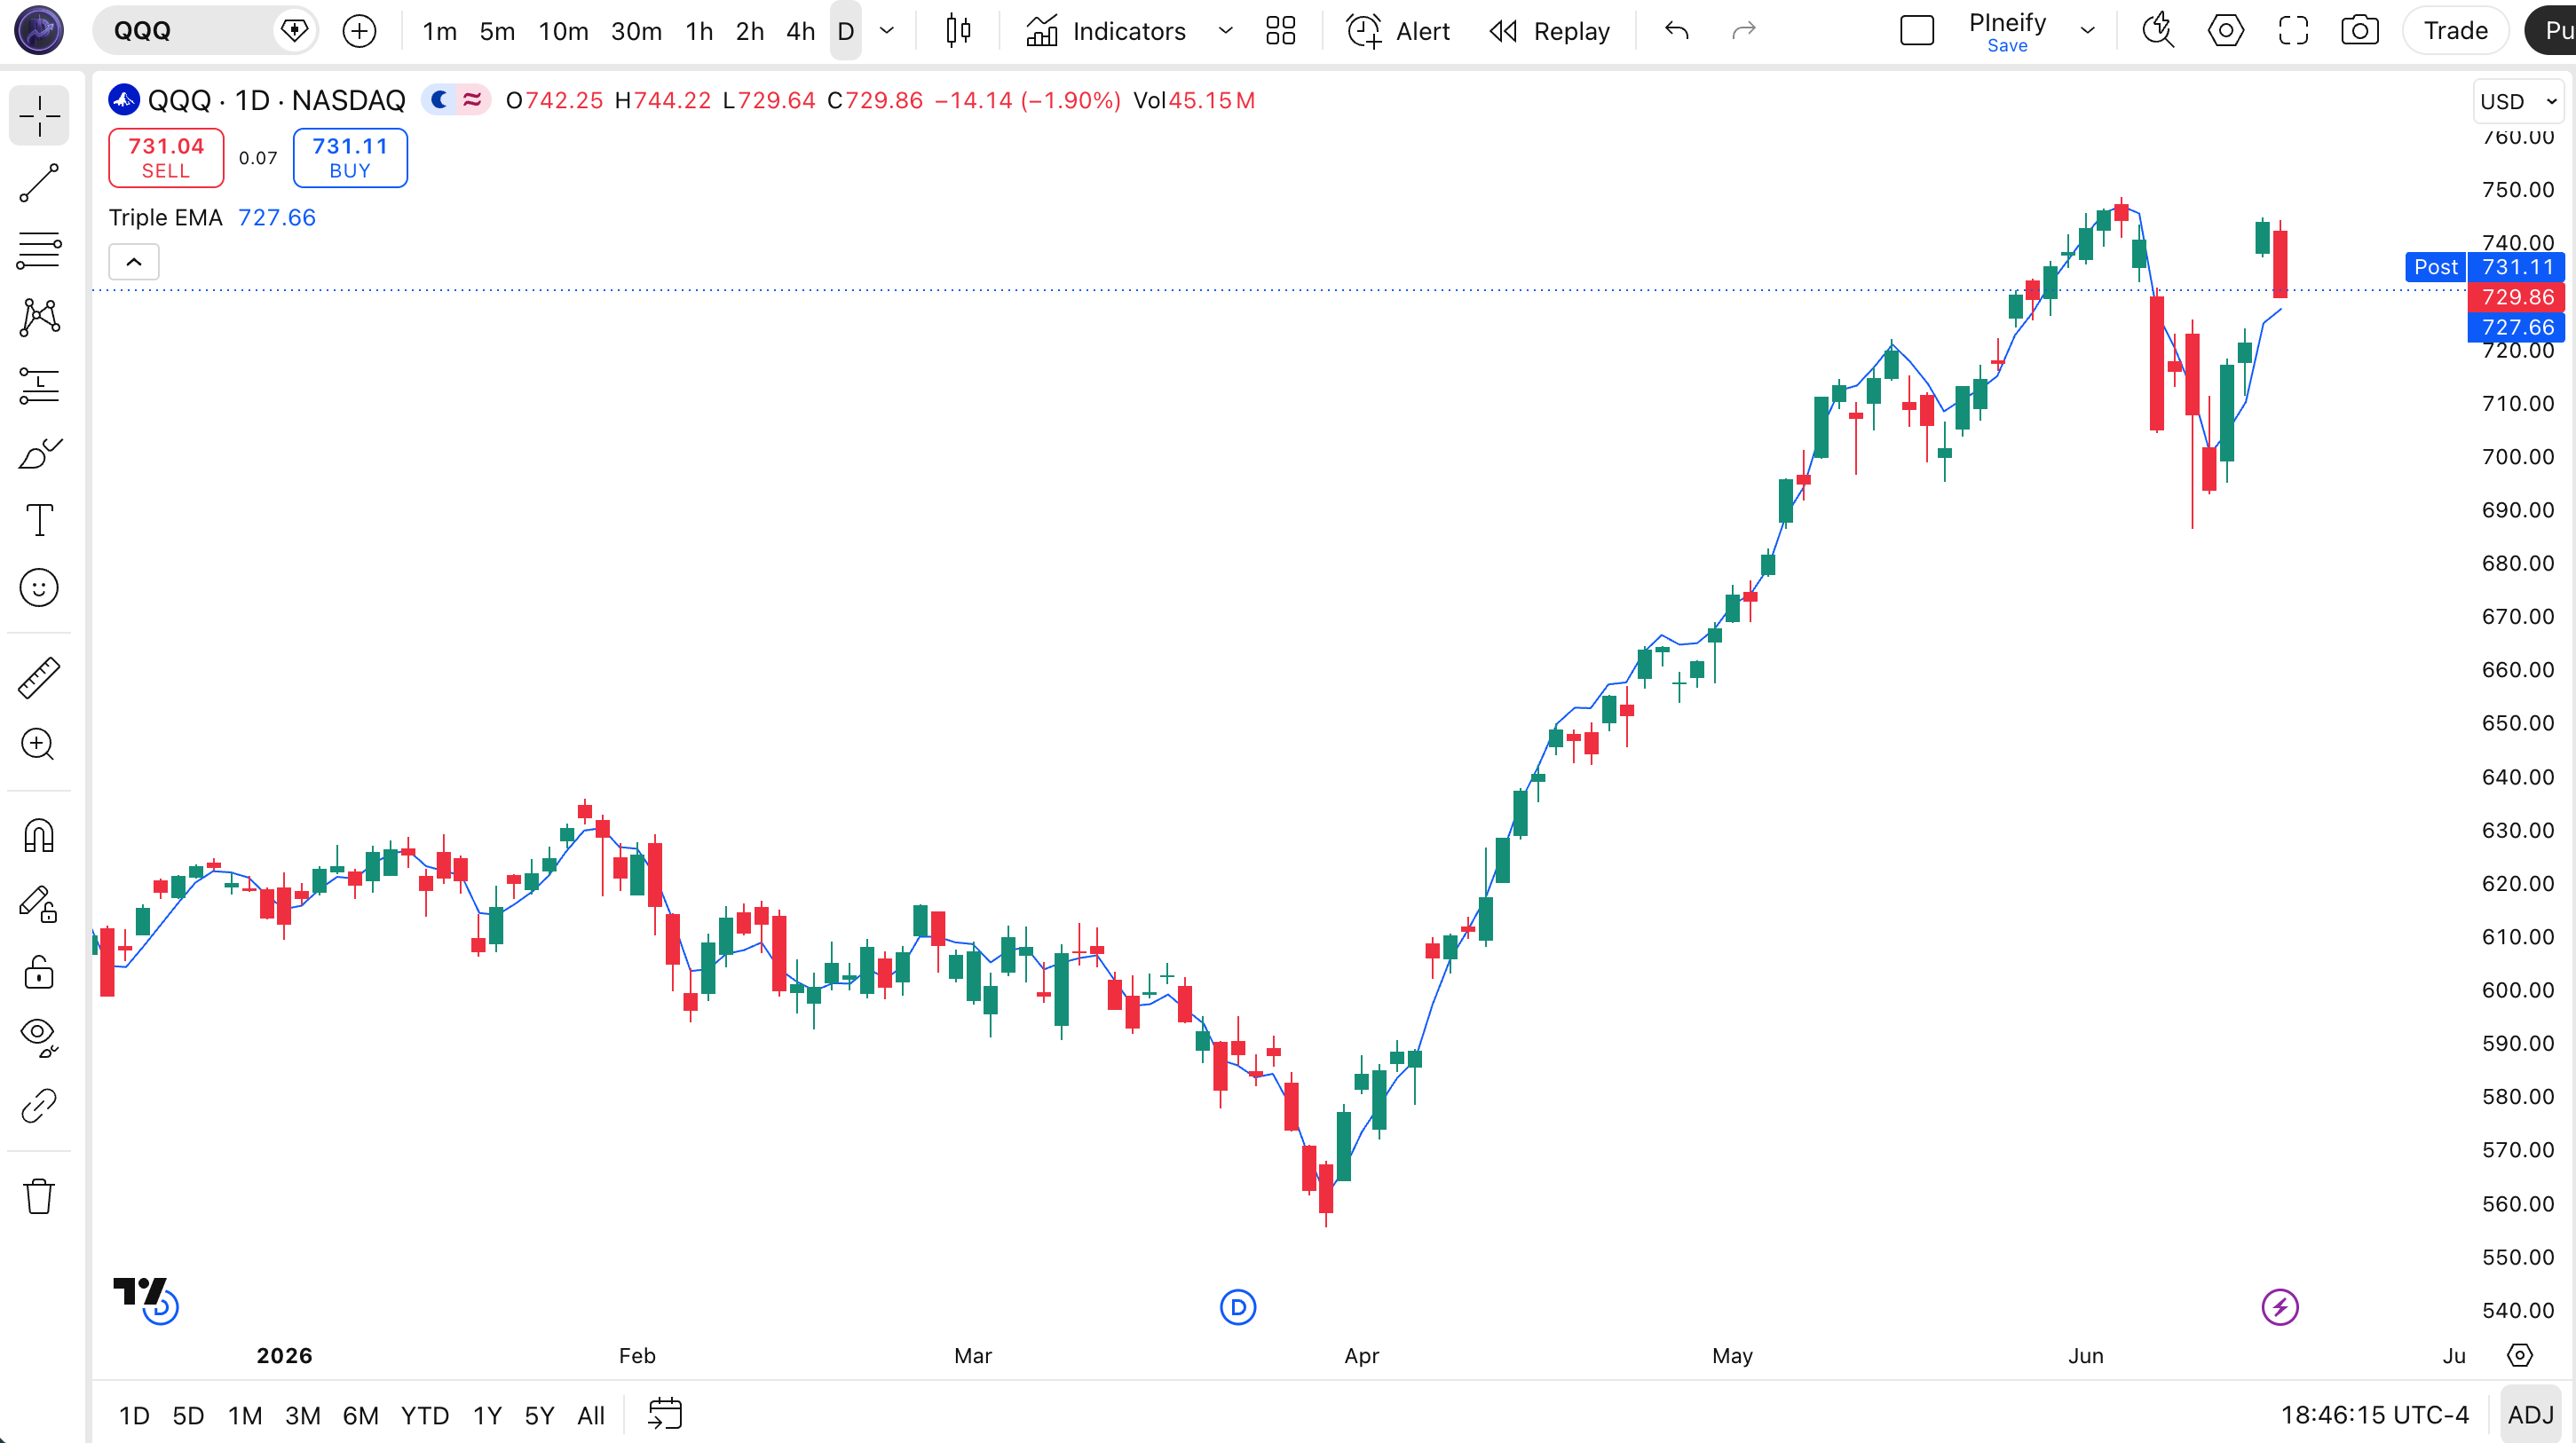
Task: Switch to the 4h interval
Action: point(800,31)
